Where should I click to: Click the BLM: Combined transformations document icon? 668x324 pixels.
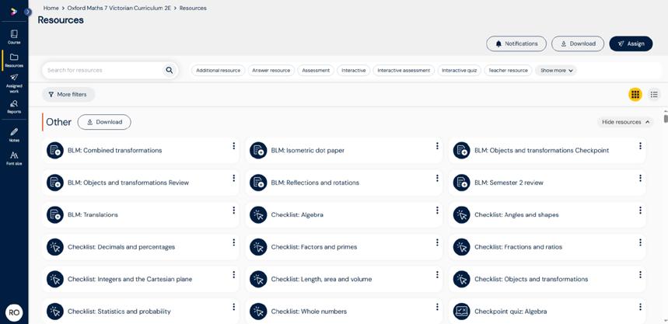tap(55, 150)
